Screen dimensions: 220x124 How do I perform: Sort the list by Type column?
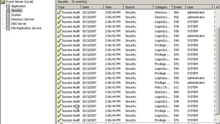pos(69,7)
